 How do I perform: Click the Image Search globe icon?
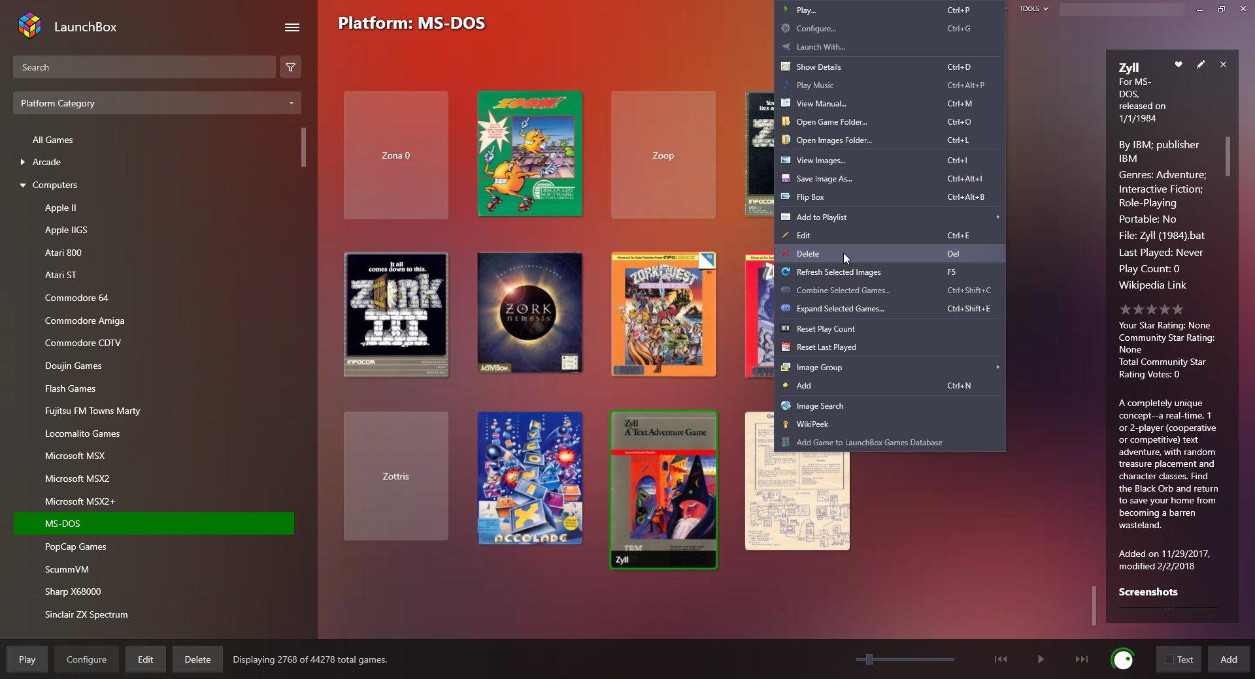coord(786,405)
